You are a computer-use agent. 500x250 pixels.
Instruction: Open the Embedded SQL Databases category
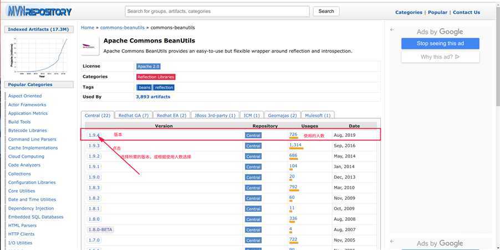click(x=35, y=217)
